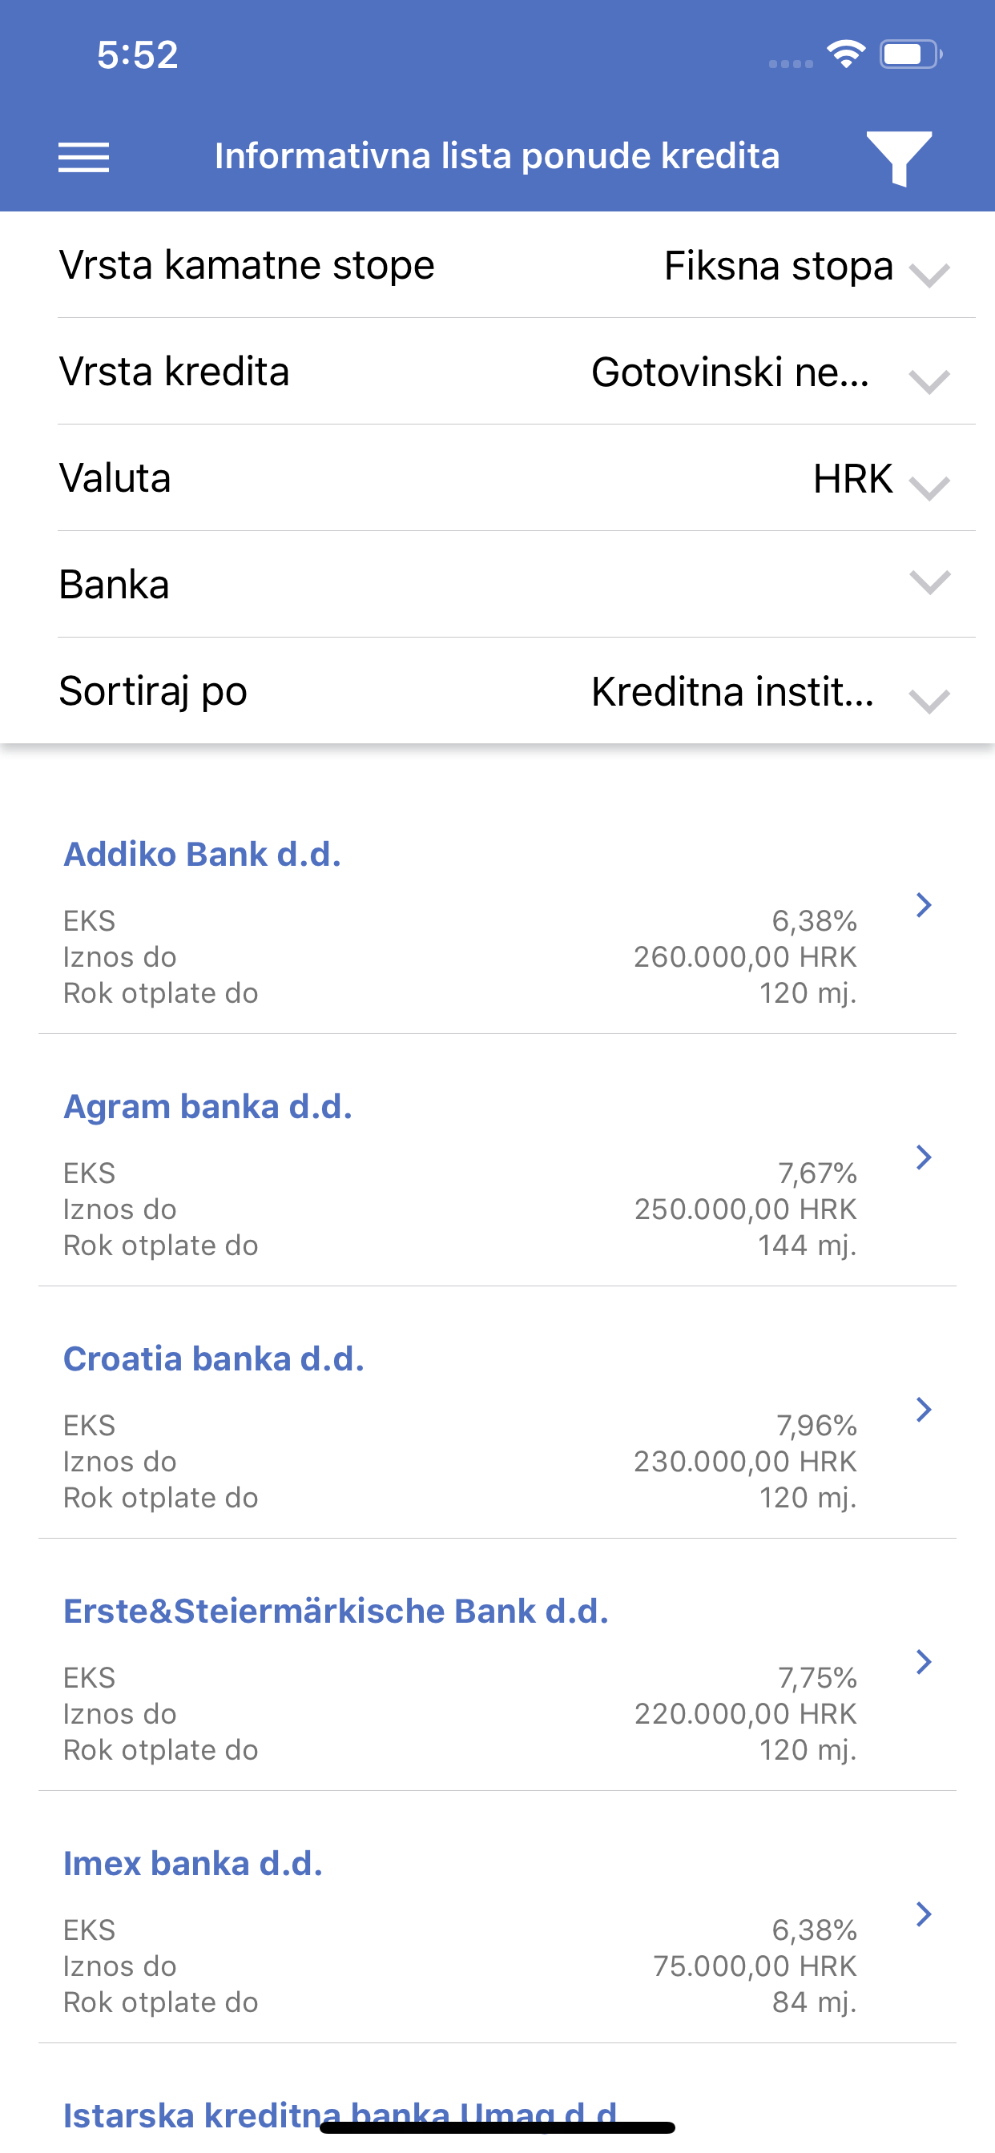The image size is (995, 2153).
Task: Select the Addiko Bank d.d. title
Action: 203,854
